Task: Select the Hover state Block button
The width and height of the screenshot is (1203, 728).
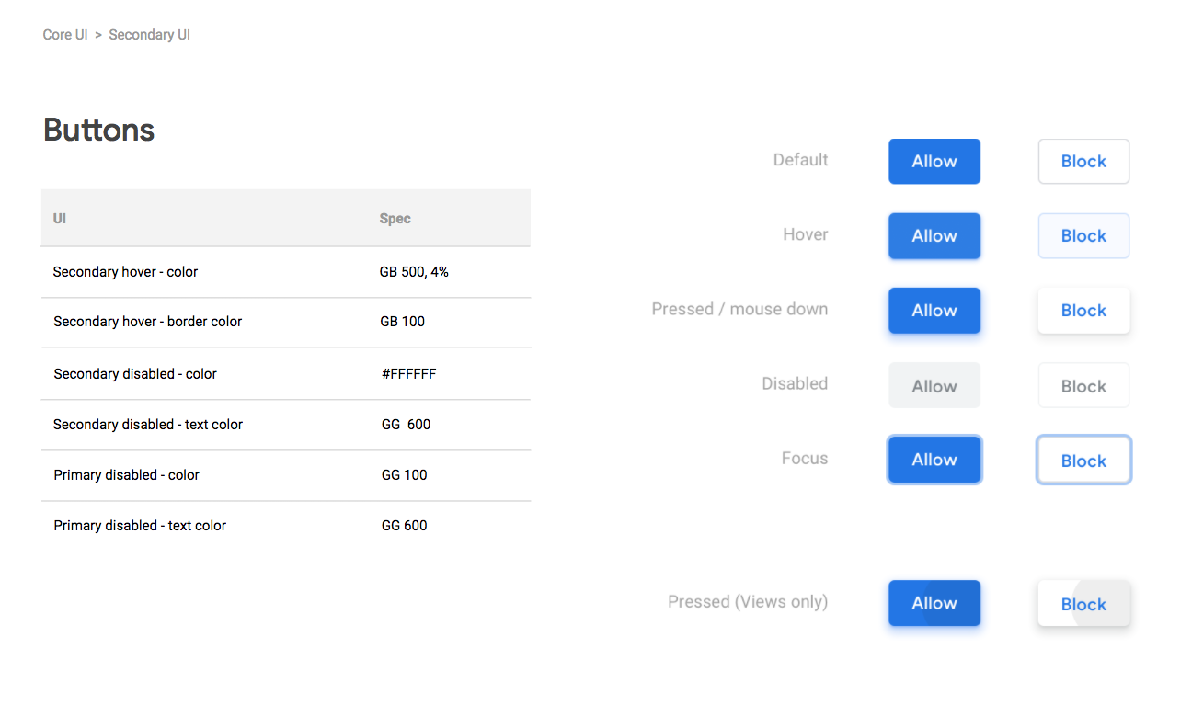Action: (x=1083, y=236)
